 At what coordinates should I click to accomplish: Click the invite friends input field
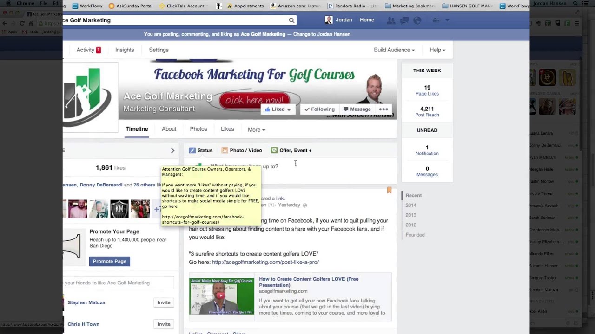(x=119, y=283)
